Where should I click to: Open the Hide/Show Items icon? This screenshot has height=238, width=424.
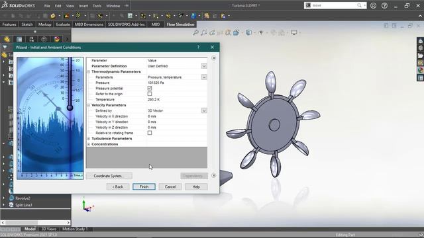point(261,32)
